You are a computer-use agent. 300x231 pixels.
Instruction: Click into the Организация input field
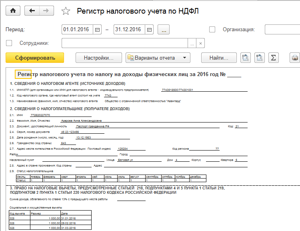(x=282, y=30)
